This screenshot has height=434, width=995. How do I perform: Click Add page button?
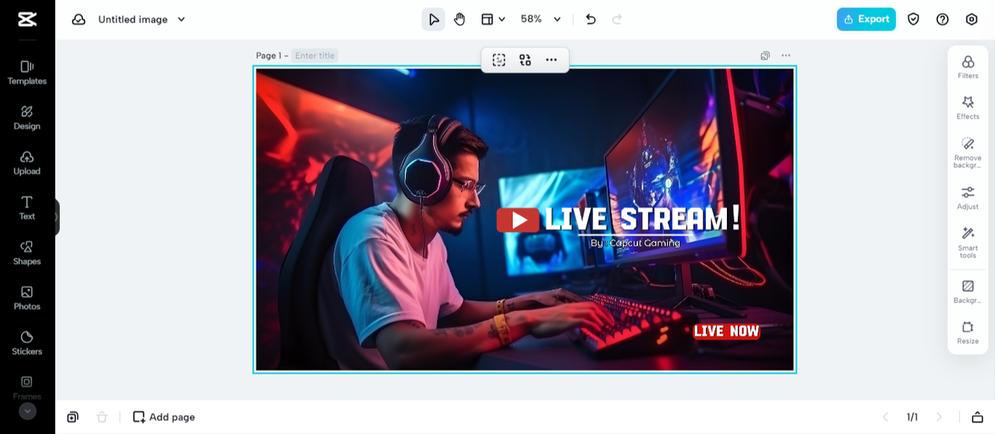click(x=164, y=417)
